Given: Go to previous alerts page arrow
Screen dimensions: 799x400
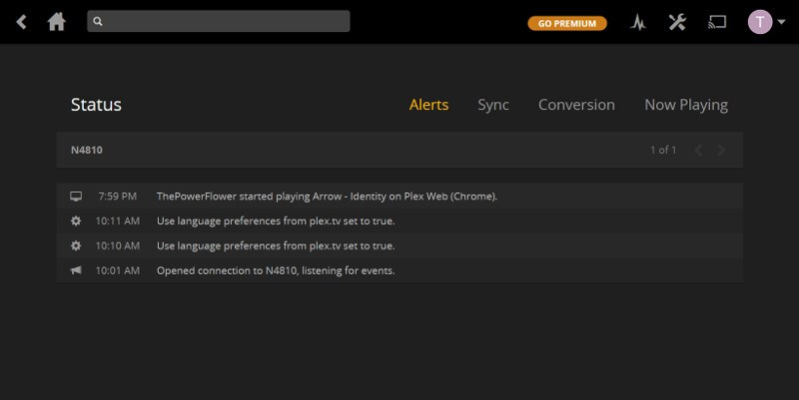Looking at the screenshot, I should click(x=698, y=151).
